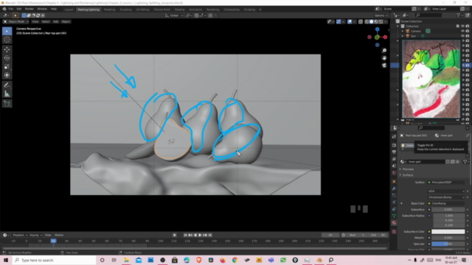Open the Render menu
472x265 pixels.
[x=29, y=10]
